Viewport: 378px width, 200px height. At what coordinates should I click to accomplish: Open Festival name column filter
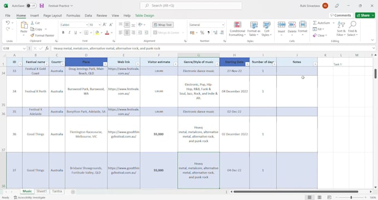[x=47, y=64]
